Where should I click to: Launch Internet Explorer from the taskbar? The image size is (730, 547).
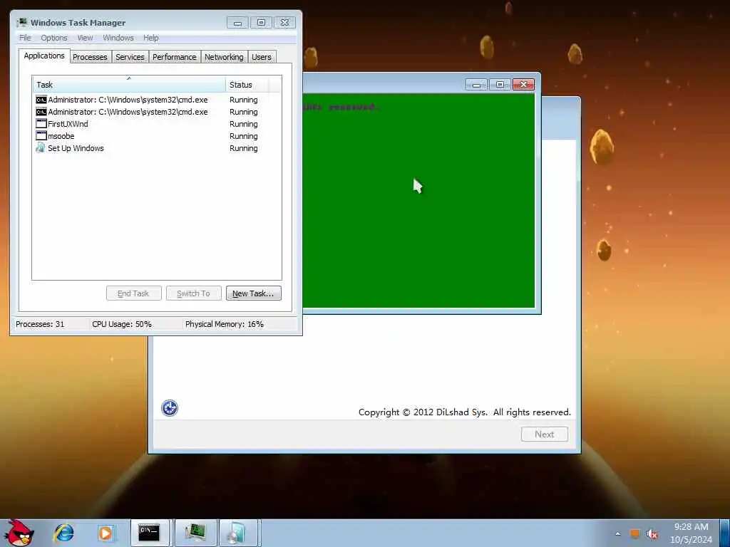[63, 533]
